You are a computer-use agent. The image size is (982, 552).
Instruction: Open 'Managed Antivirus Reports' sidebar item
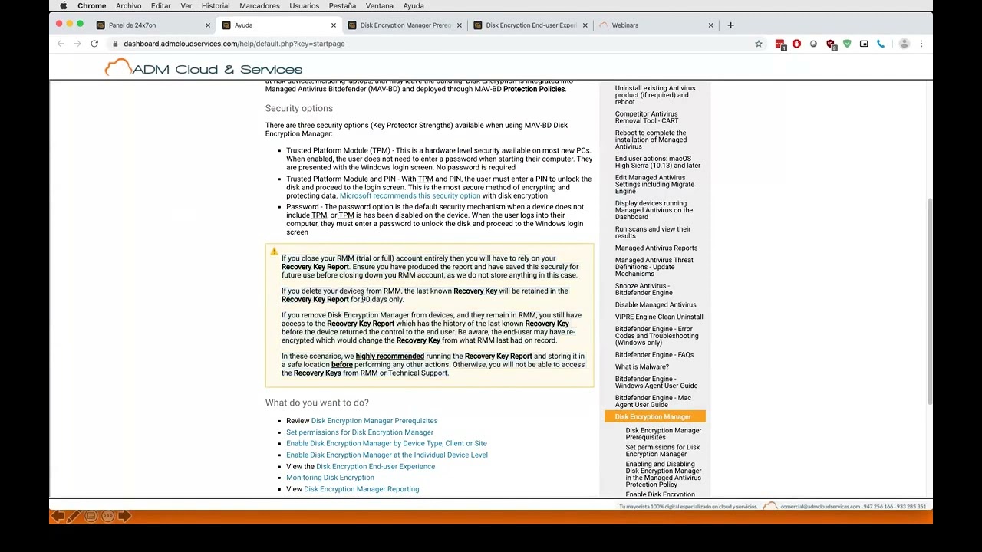click(656, 248)
